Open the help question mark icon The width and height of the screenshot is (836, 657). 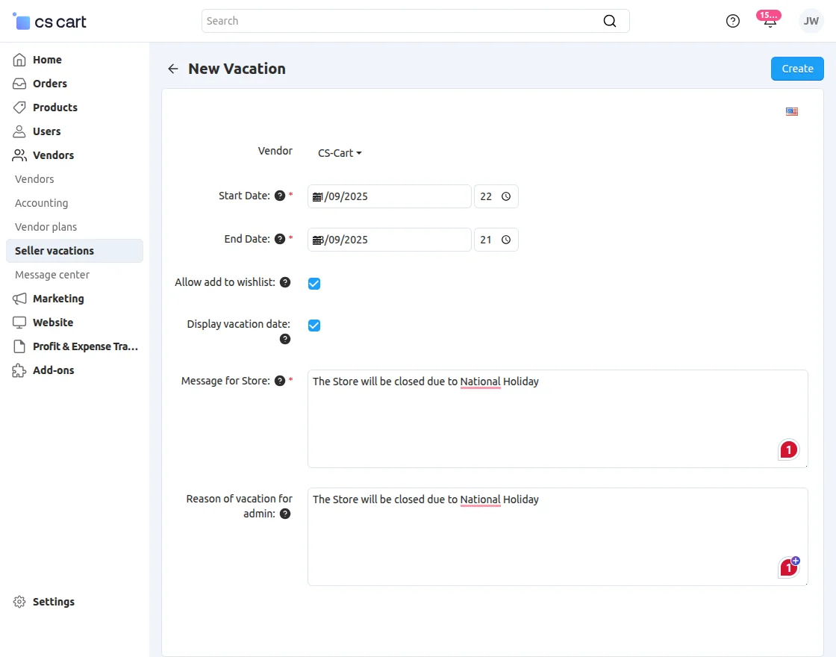click(x=733, y=21)
